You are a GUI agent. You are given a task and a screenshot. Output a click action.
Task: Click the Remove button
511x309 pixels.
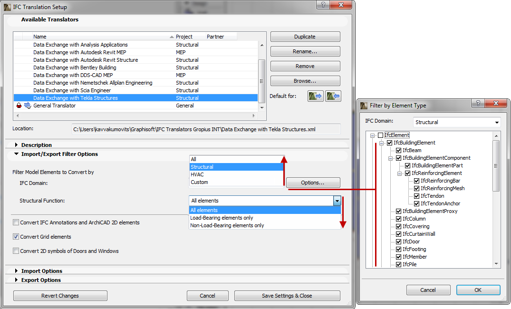pyautogui.click(x=305, y=66)
